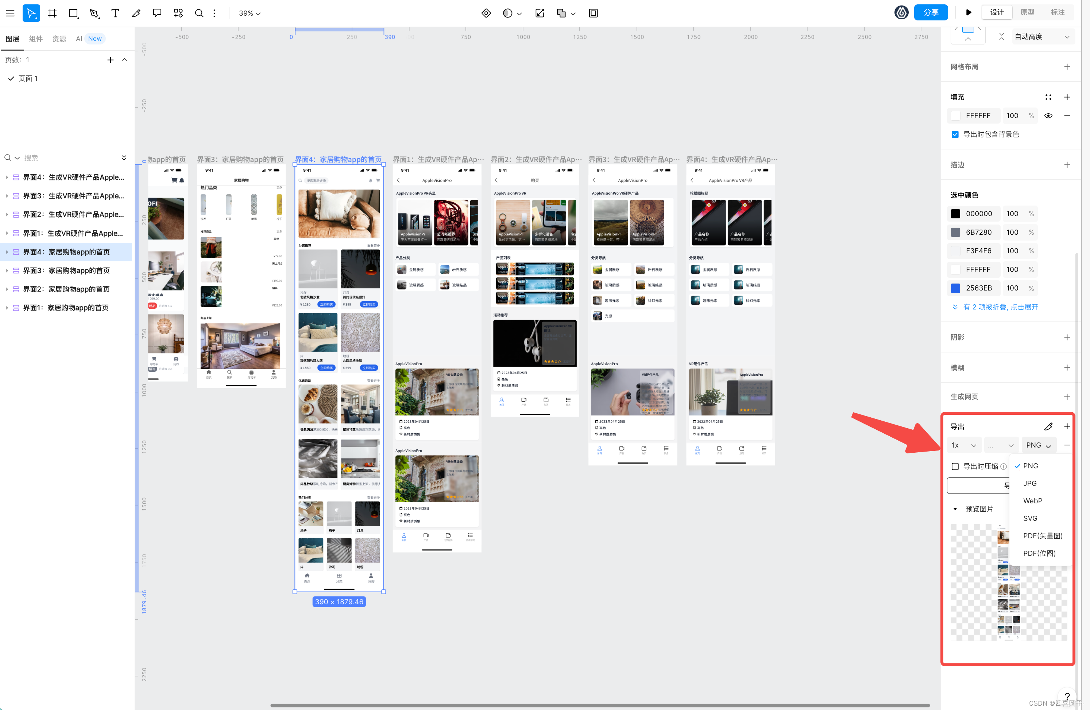Image resolution: width=1090 pixels, height=710 pixels.
Task: Click the add page plus icon
Action: click(x=111, y=60)
